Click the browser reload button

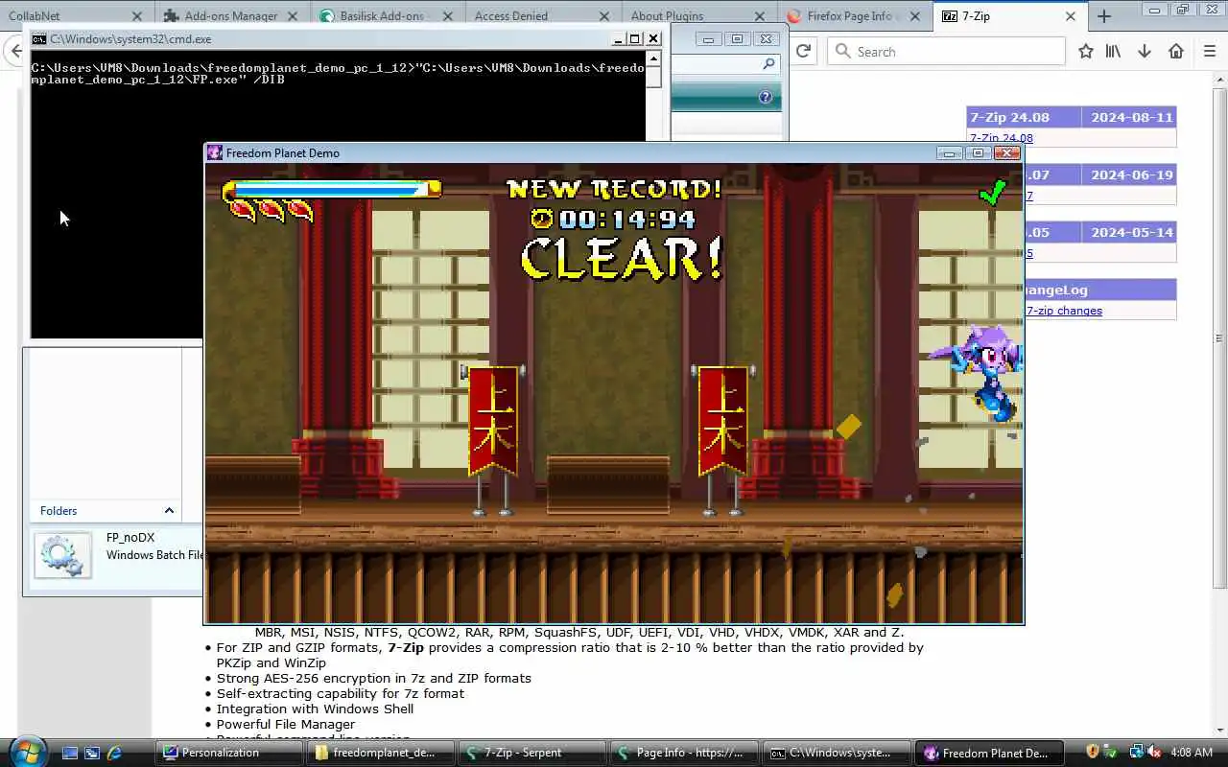click(803, 51)
